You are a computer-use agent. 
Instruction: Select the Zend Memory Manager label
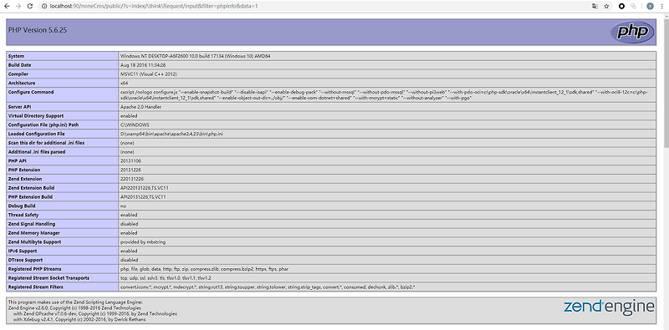tap(34, 233)
